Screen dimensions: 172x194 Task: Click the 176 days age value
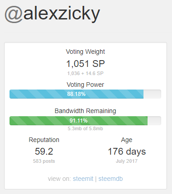click(127, 151)
